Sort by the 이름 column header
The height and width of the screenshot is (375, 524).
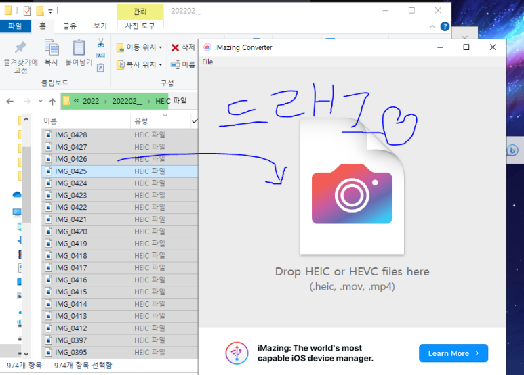point(50,120)
